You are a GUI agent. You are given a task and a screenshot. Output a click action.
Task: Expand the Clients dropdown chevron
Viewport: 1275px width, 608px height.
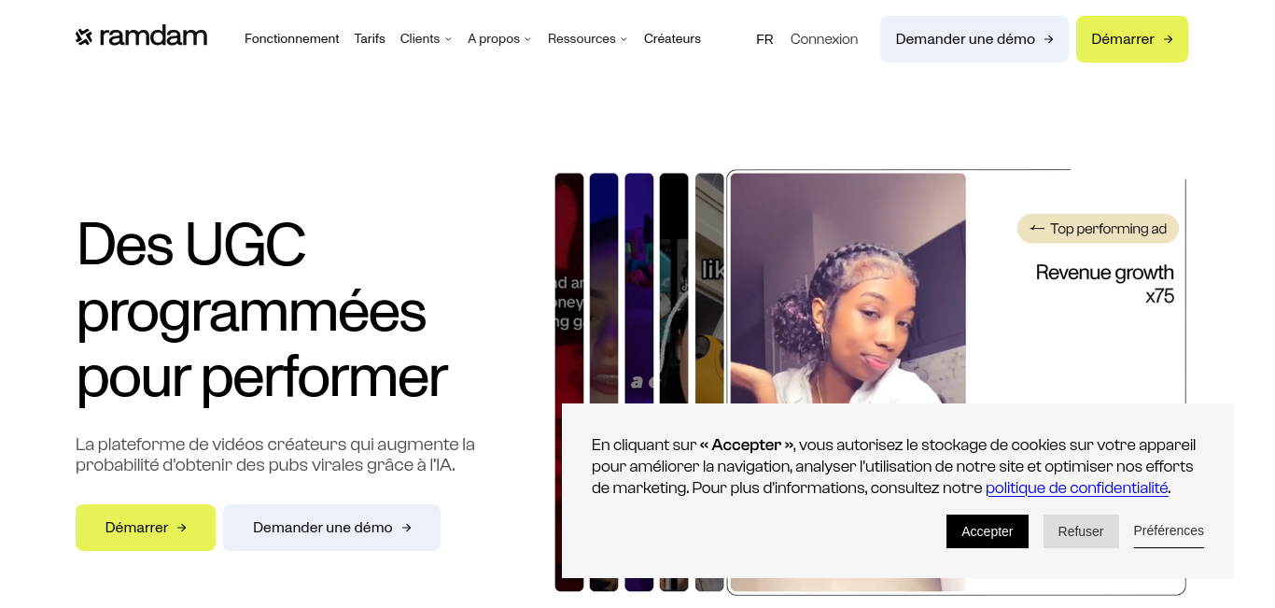(x=448, y=39)
